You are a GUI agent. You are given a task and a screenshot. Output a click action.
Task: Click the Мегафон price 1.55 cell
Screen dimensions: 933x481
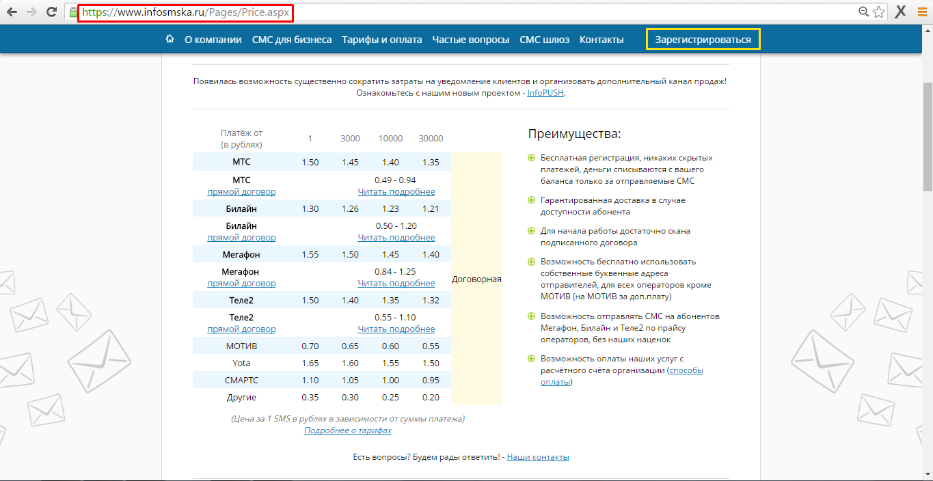310,254
